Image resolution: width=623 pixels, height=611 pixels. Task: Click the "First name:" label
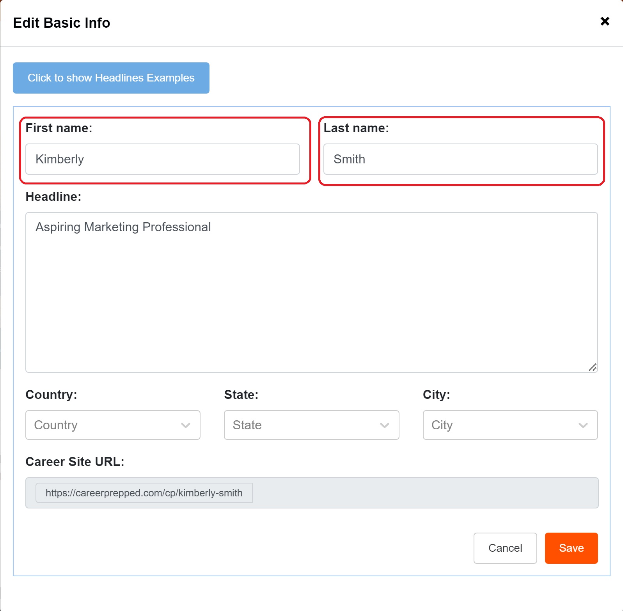59,128
